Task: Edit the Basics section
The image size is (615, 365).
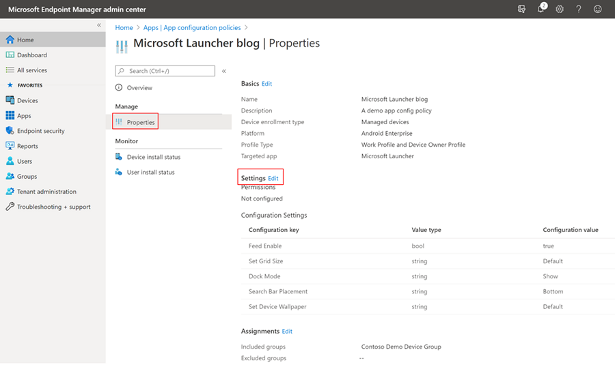Action: pyautogui.click(x=266, y=84)
